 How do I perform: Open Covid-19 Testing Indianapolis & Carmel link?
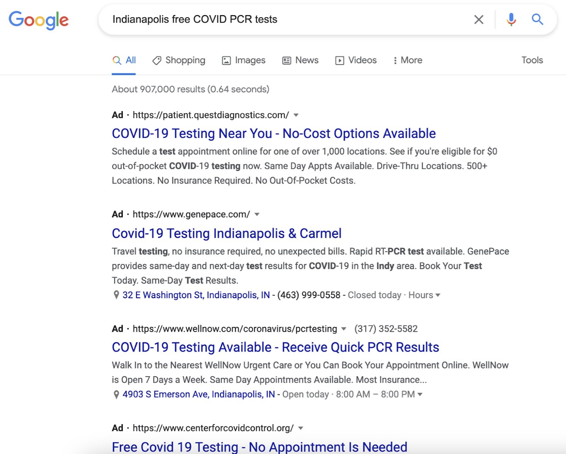point(227,234)
